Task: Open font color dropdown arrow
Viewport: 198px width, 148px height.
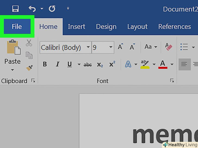Action: (172, 65)
